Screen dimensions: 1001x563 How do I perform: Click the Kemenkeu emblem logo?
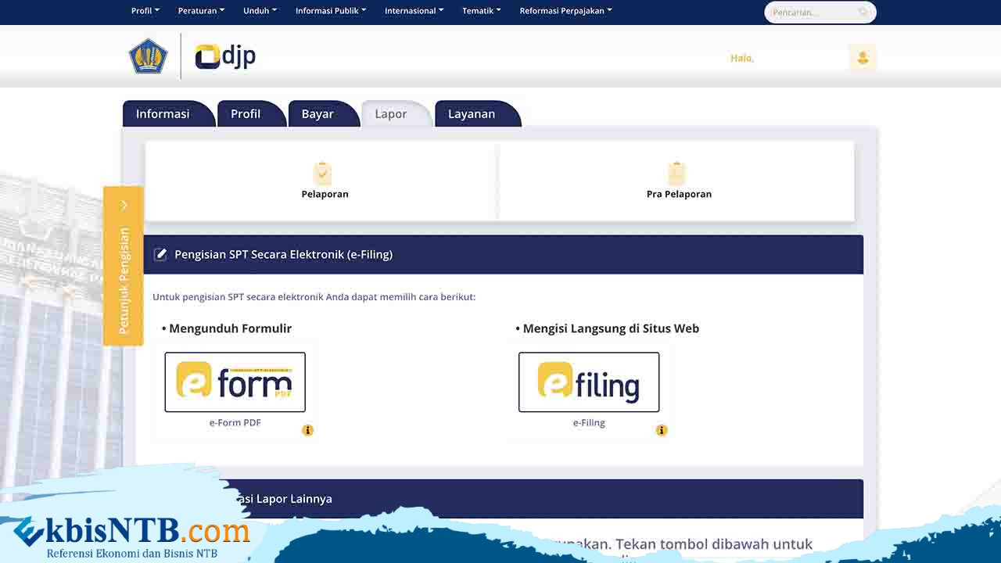click(148, 56)
